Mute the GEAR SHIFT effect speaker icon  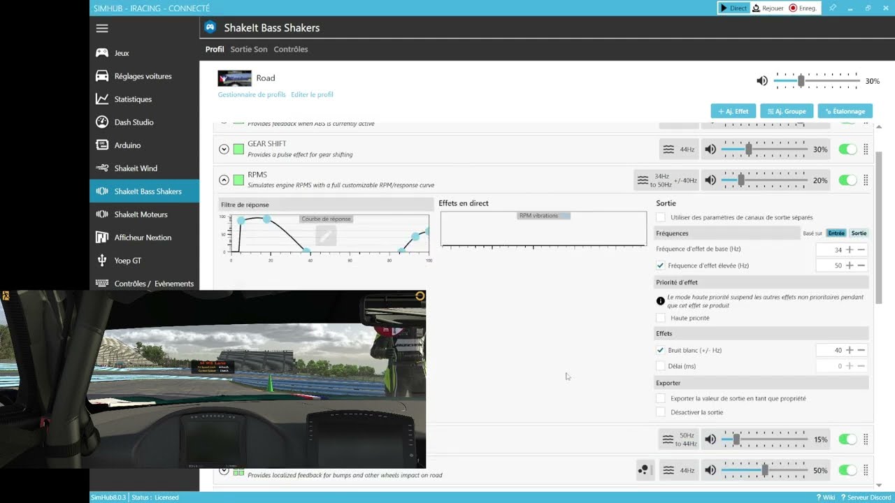click(710, 150)
